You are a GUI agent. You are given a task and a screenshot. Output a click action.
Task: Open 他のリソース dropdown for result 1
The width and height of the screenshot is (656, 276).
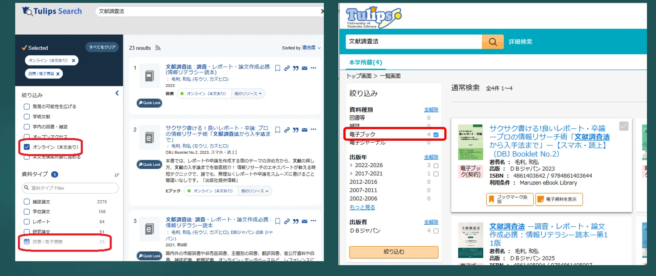tap(248, 94)
